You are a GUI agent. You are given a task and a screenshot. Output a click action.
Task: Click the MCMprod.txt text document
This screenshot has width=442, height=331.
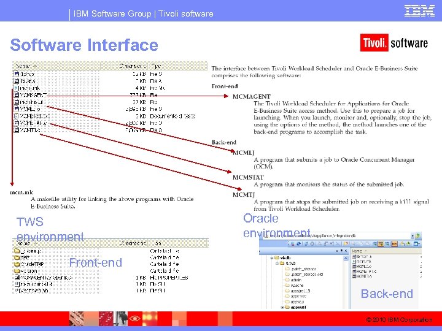click(32, 116)
